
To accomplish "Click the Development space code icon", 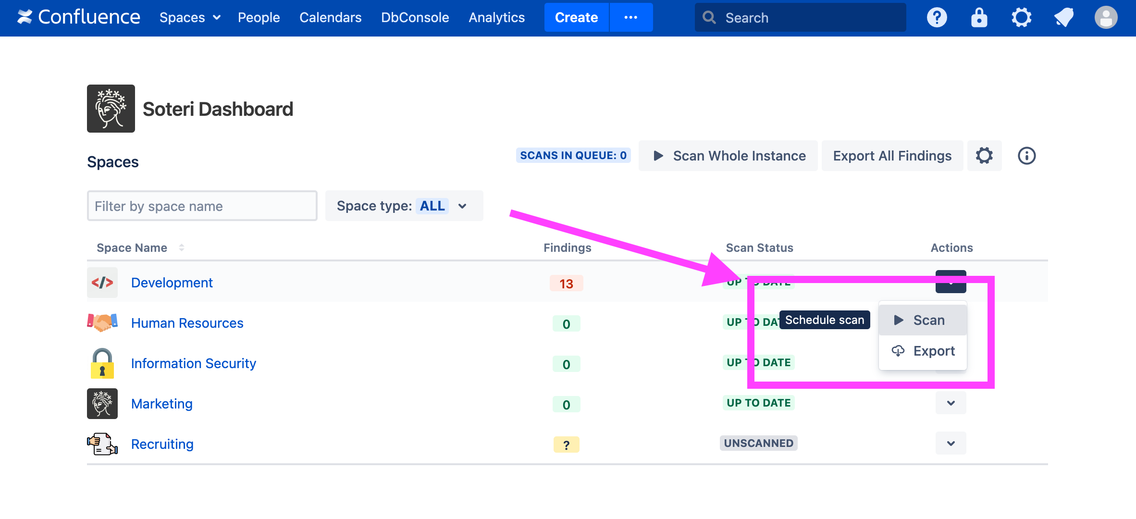I will pos(102,283).
